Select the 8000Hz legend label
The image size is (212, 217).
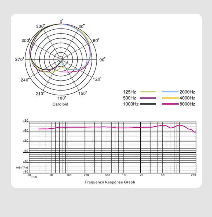pyautogui.click(x=187, y=104)
